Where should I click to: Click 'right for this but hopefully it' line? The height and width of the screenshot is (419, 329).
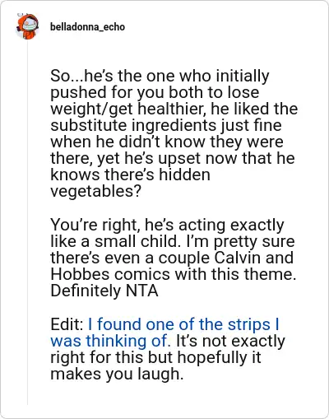click(155, 357)
